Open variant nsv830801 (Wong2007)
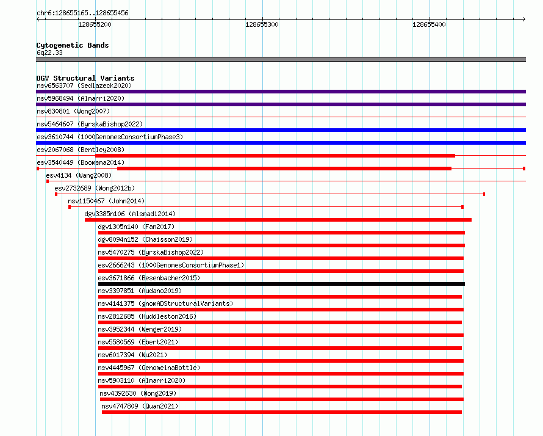 pyautogui.click(x=73, y=111)
